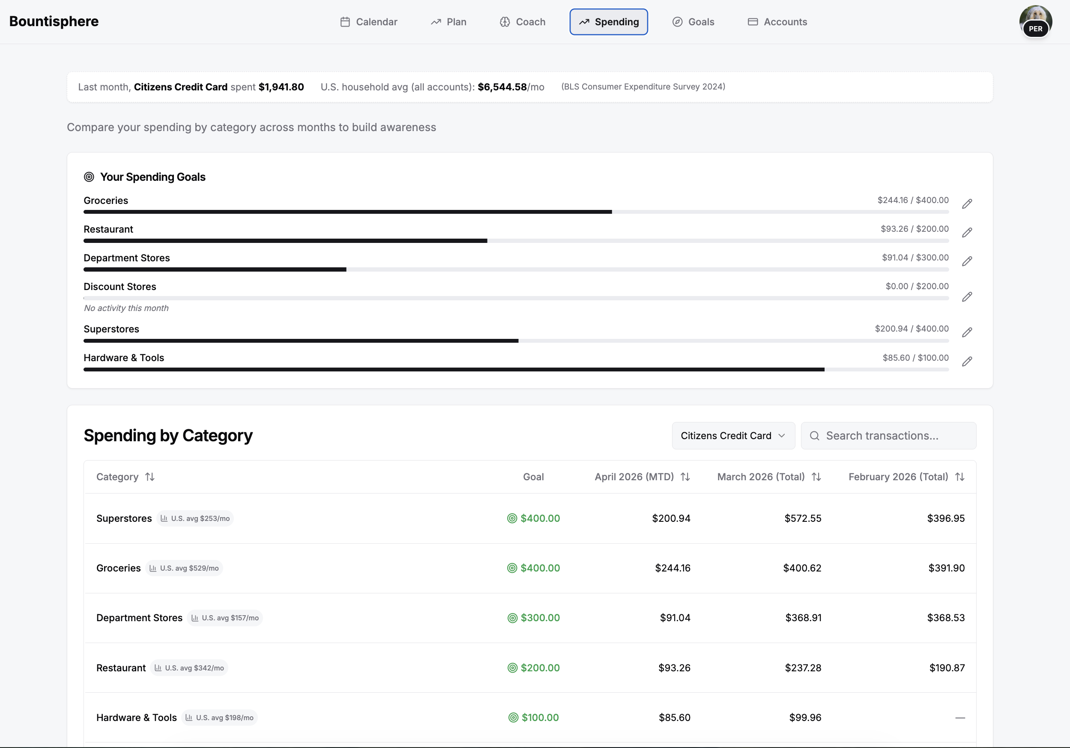
Task: Click the Superstores goal edit pencil
Action: [967, 332]
